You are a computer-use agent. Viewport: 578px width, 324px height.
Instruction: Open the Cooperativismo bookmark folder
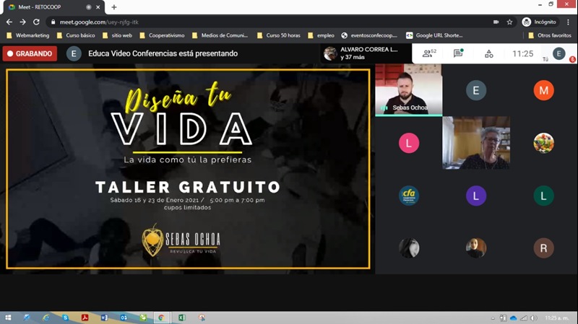point(162,35)
